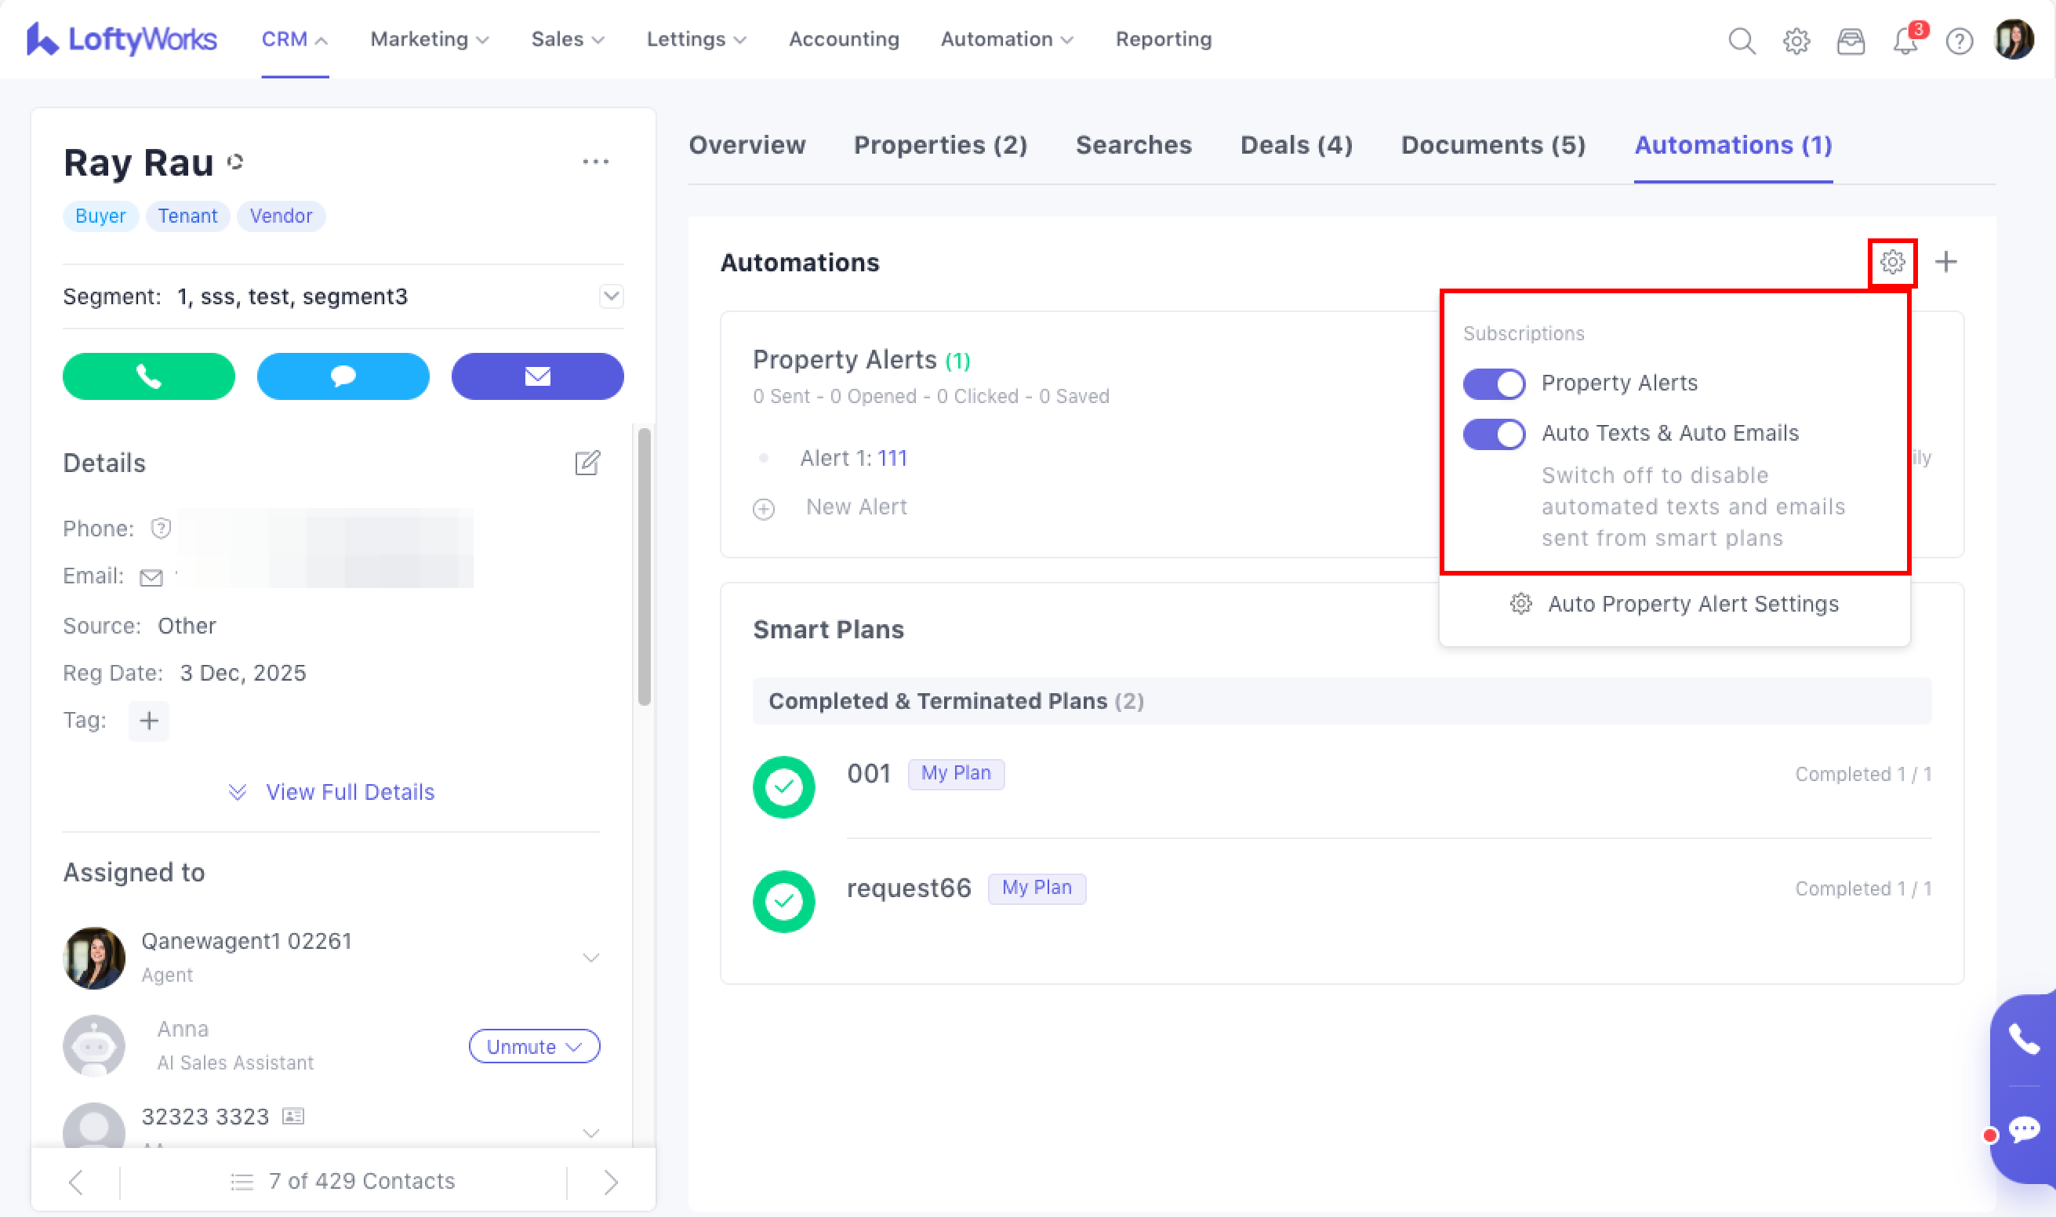This screenshot has height=1217, width=2056.
Task: Click the green phone call button
Action: point(148,376)
